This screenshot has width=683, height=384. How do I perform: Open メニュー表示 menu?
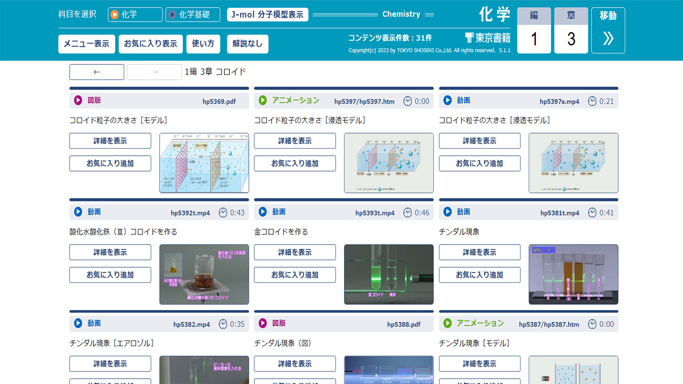tap(86, 44)
